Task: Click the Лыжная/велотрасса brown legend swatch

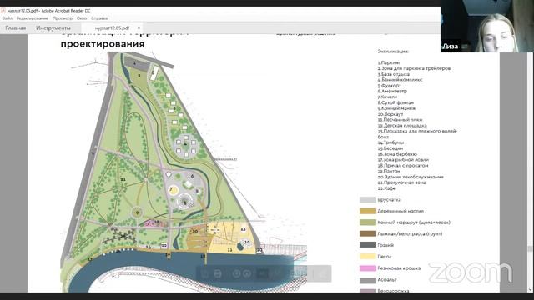Action: click(x=368, y=233)
